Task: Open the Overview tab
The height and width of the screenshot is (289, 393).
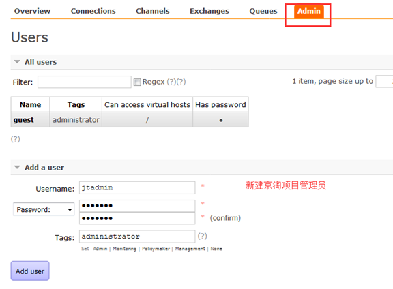Action: 32,11
